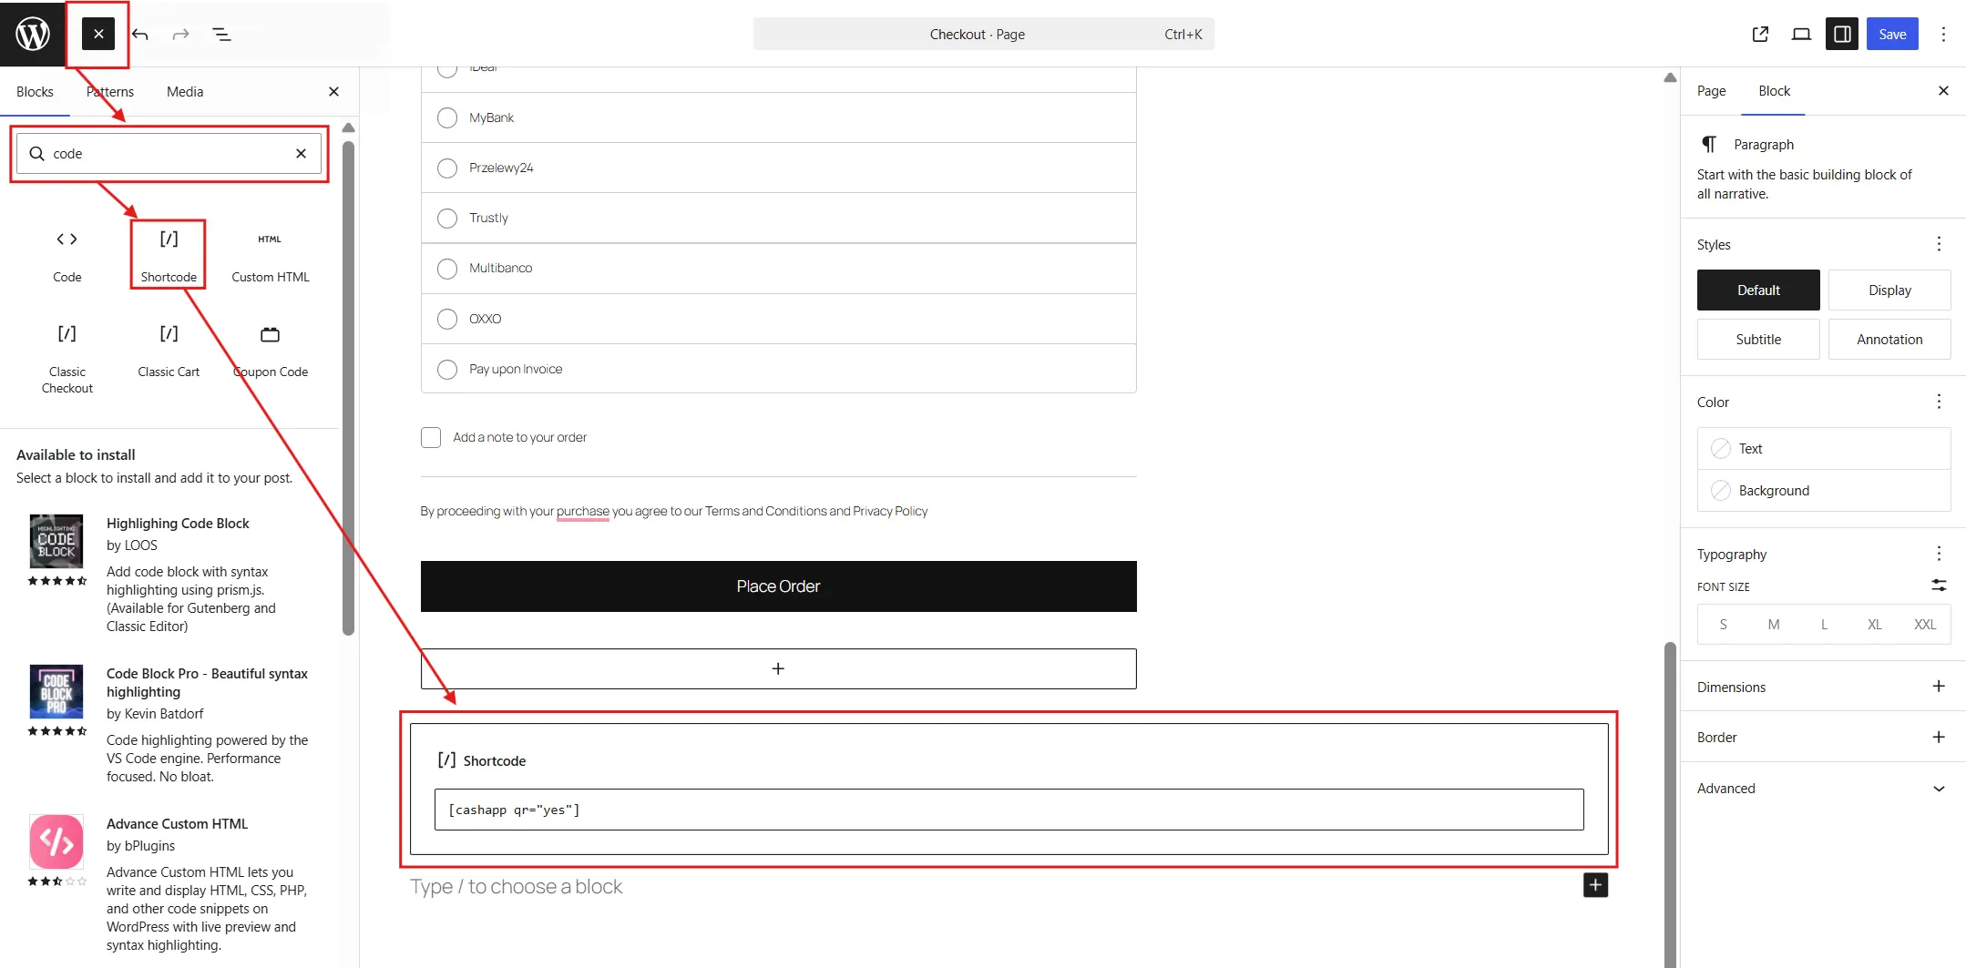Choose font size XL

tap(1874, 624)
